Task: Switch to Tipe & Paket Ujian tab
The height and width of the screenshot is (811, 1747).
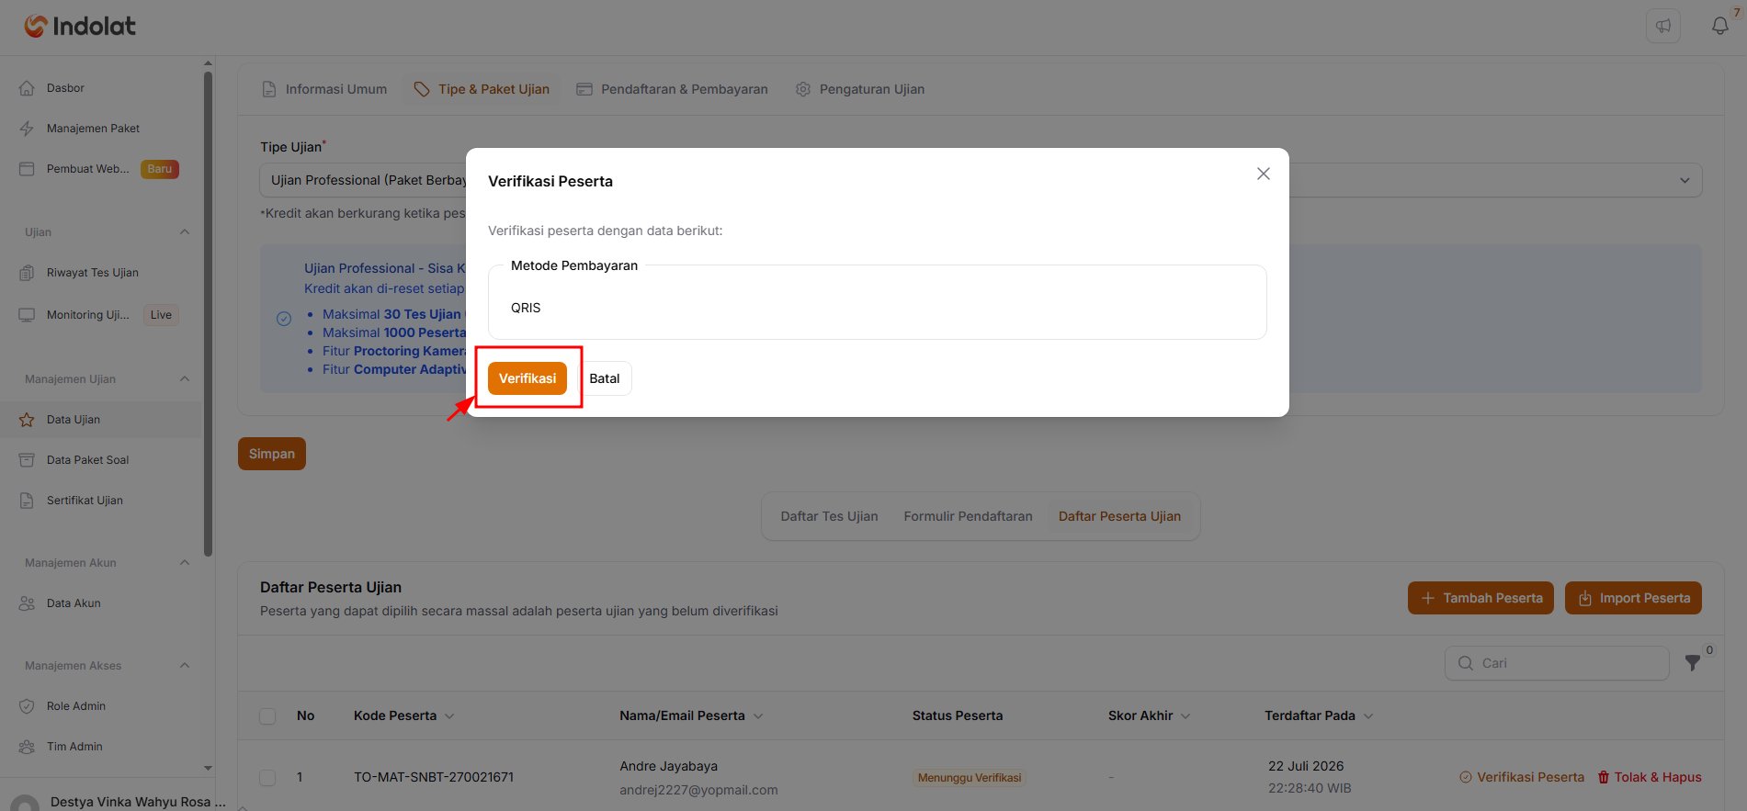Action: coord(482,89)
